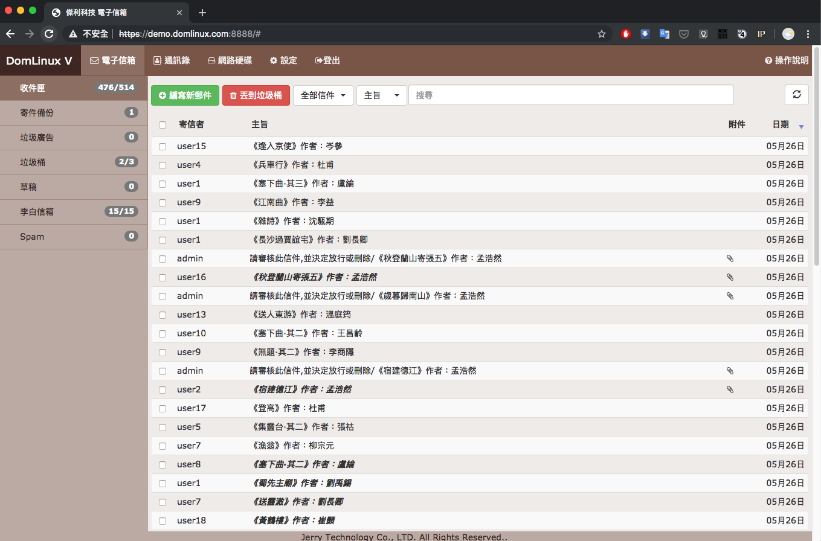Open 網路硬碟 network drive

(230, 60)
